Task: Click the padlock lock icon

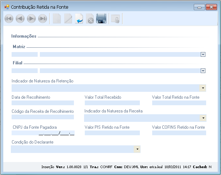Action: coord(116,19)
